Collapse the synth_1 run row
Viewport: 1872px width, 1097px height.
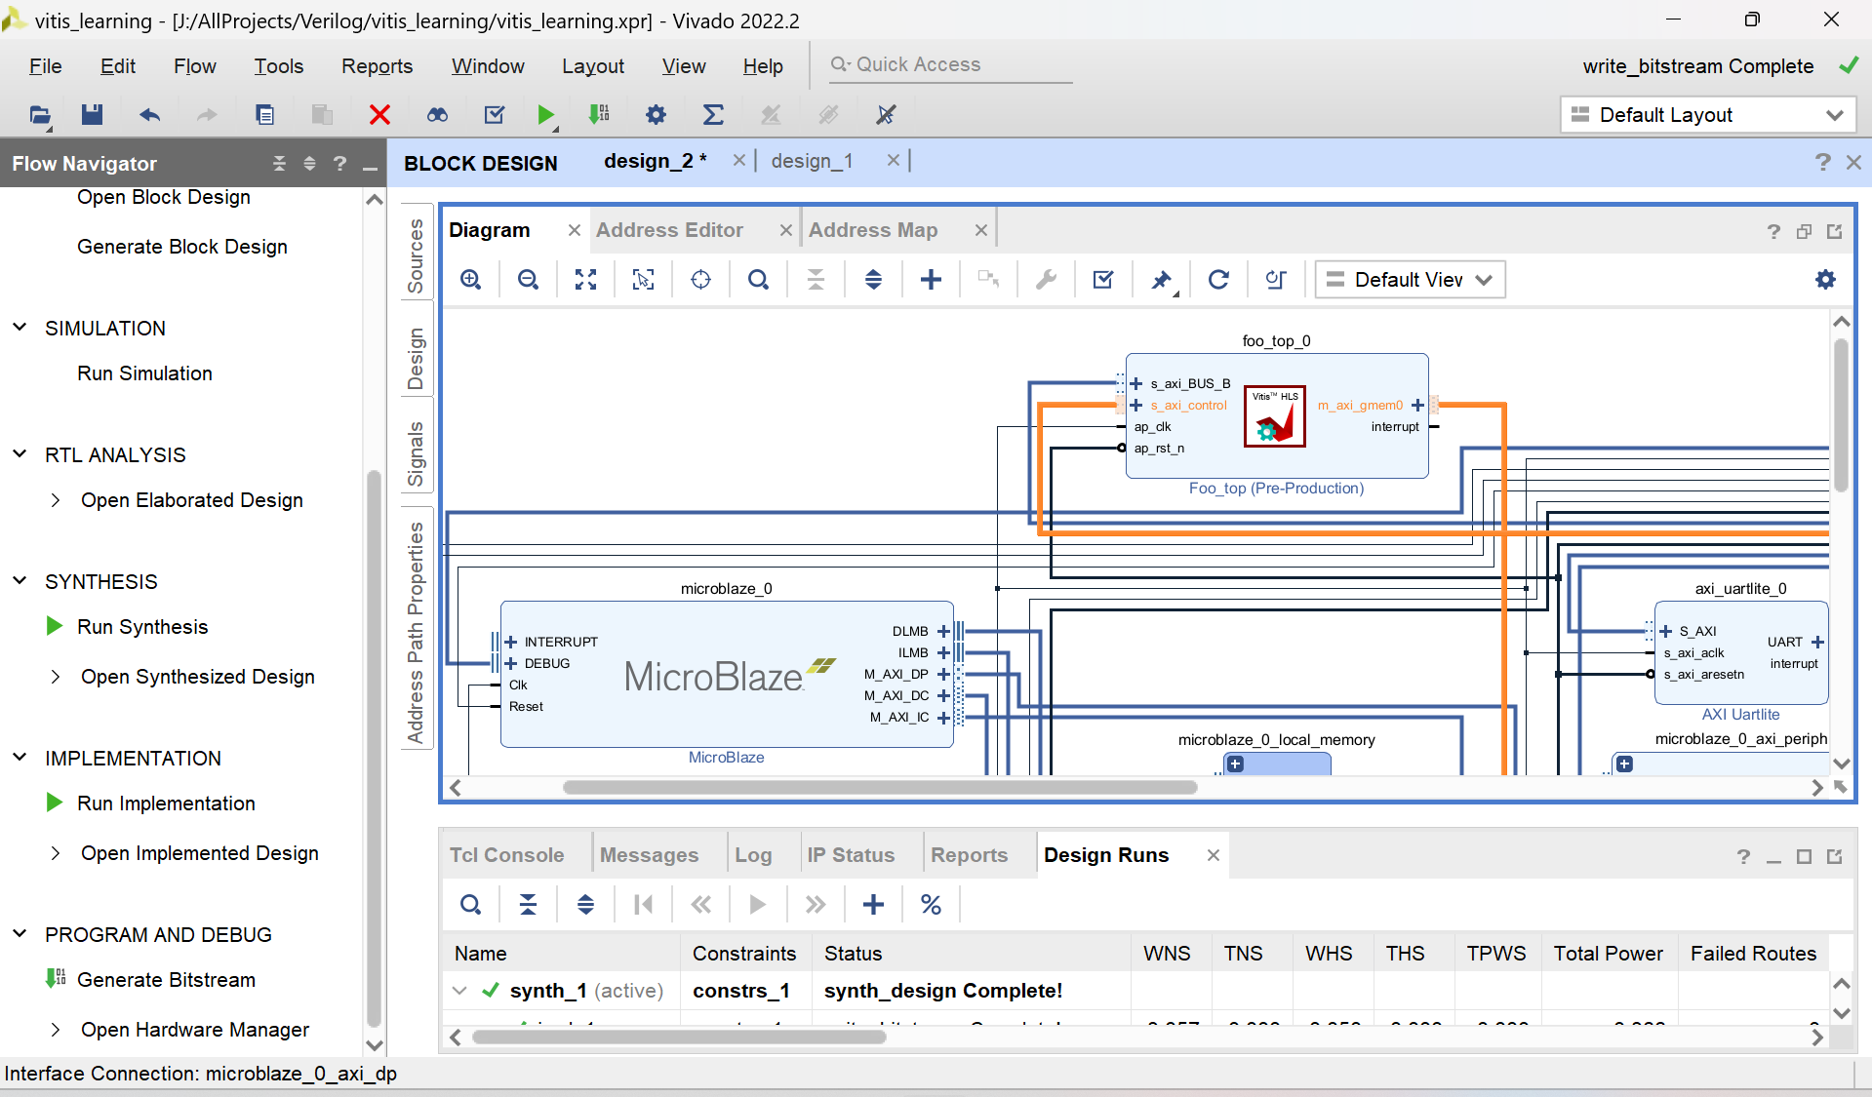coord(459,991)
